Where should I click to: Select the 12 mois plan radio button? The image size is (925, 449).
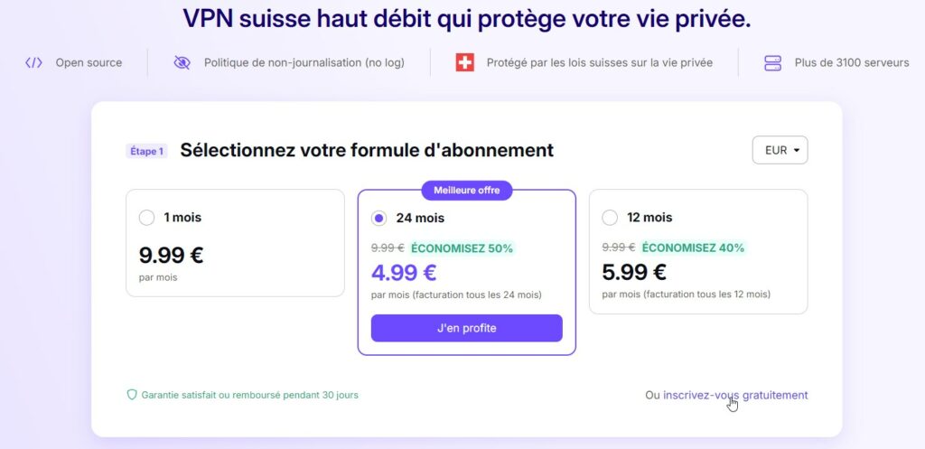pyautogui.click(x=610, y=218)
